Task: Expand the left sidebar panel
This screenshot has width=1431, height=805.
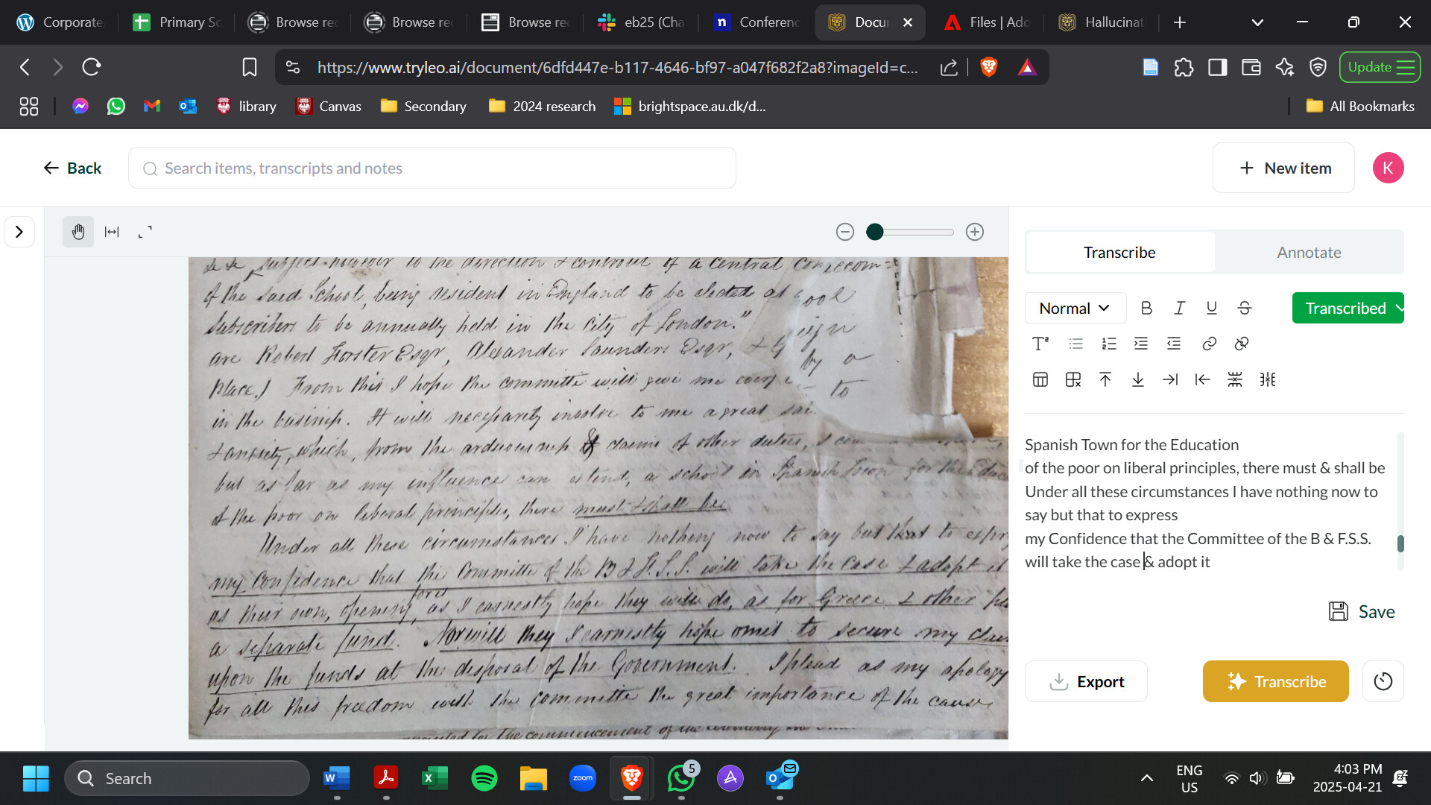Action: pyautogui.click(x=19, y=232)
